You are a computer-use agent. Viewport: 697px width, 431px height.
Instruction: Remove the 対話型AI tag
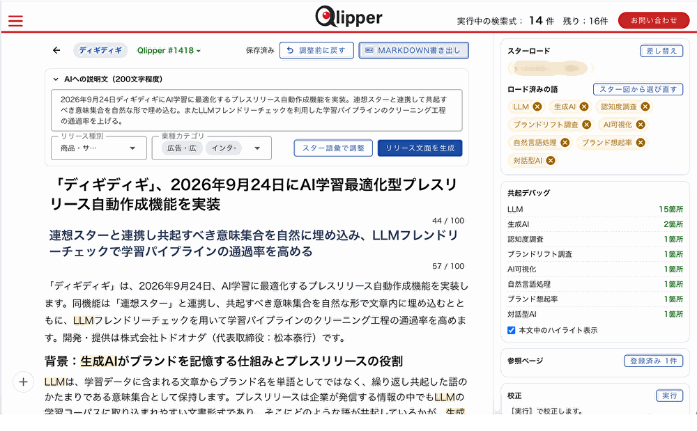551,161
